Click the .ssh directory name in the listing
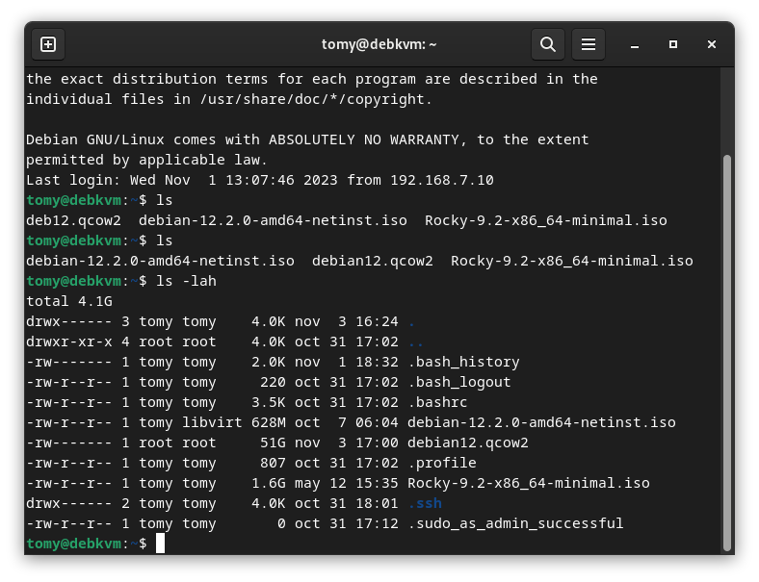This screenshot has height=582, width=759. coord(424,503)
